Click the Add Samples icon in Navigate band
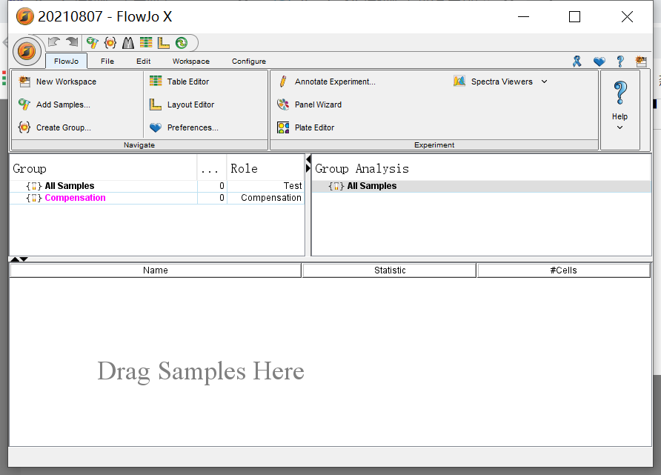Image resolution: width=661 pixels, height=475 pixels. point(24,104)
